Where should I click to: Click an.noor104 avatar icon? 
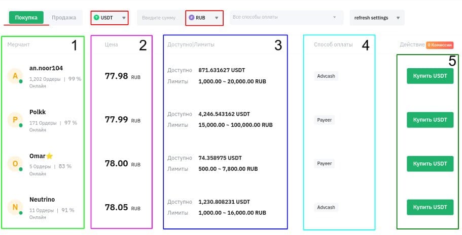pyautogui.click(x=15, y=76)
